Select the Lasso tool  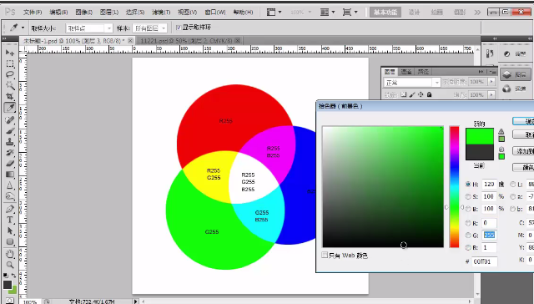[10, 74]
